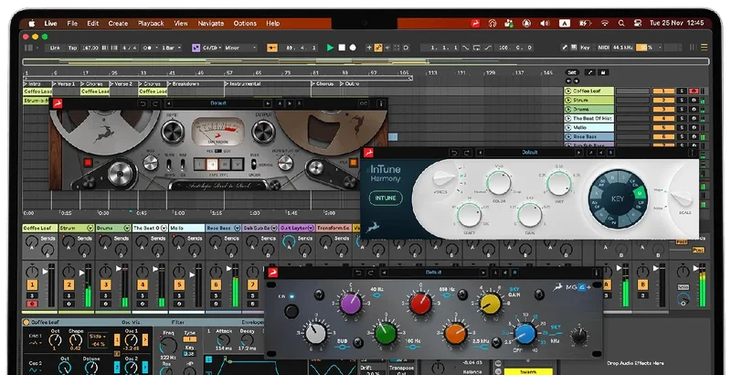Click the Color knob in InTune Harmony
The width and height of the screenshot is (731, 375).
pyautogui.click(x=498, y=182)
